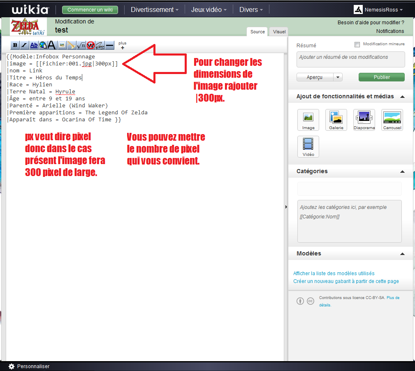Click the ignore wiki formatting icon

[90, 45]
